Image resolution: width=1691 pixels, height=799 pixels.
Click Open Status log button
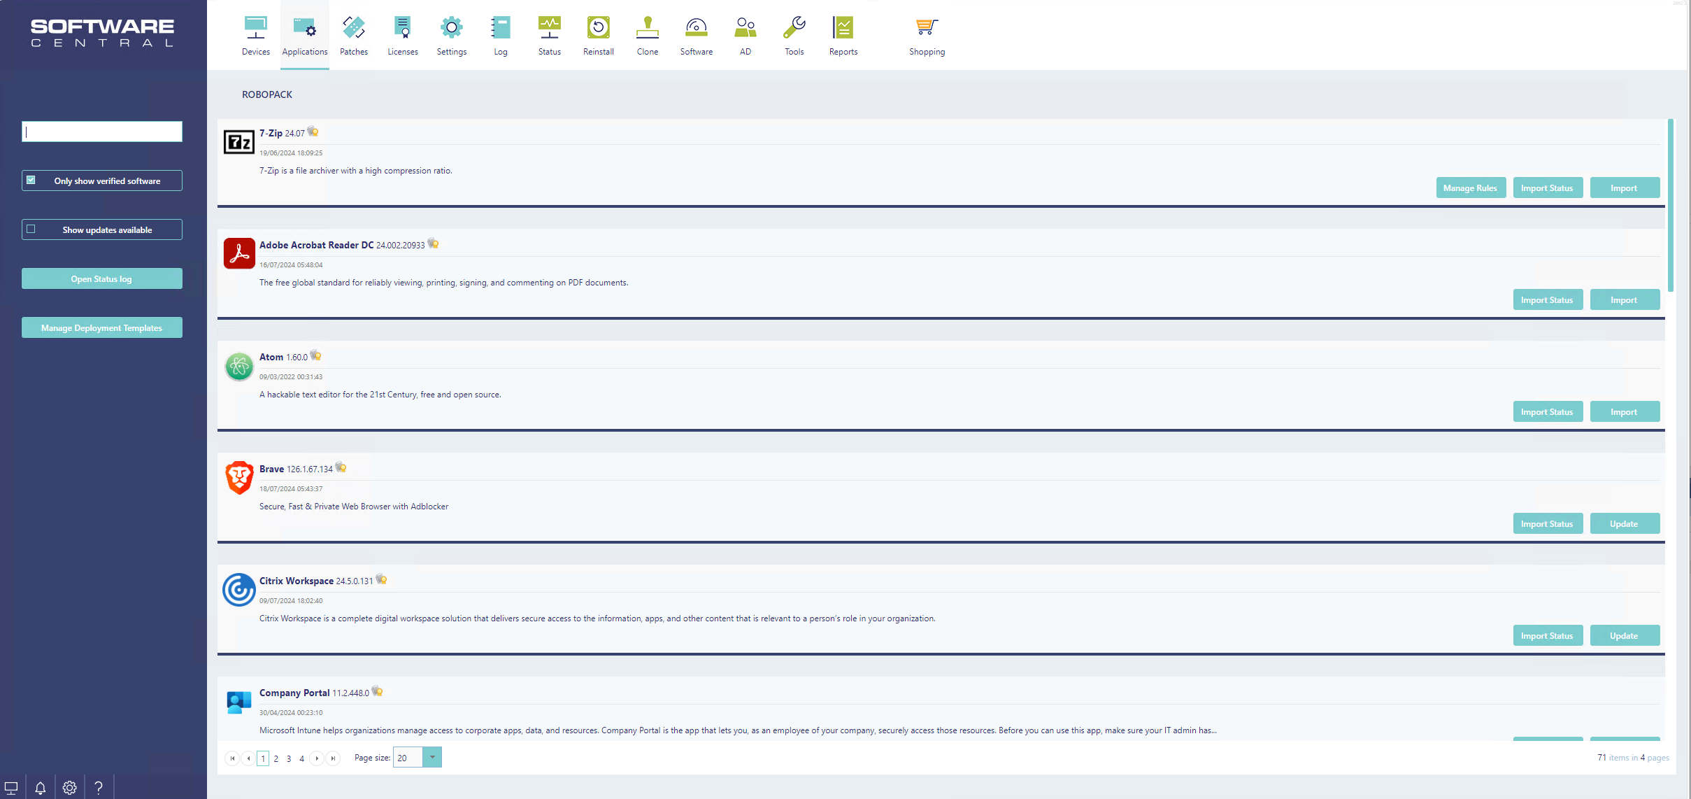[x=102, y=278]
